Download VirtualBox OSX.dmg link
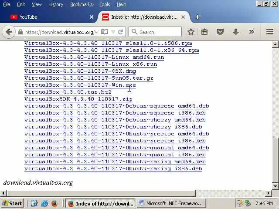279x209 pixels. [80, 71]
